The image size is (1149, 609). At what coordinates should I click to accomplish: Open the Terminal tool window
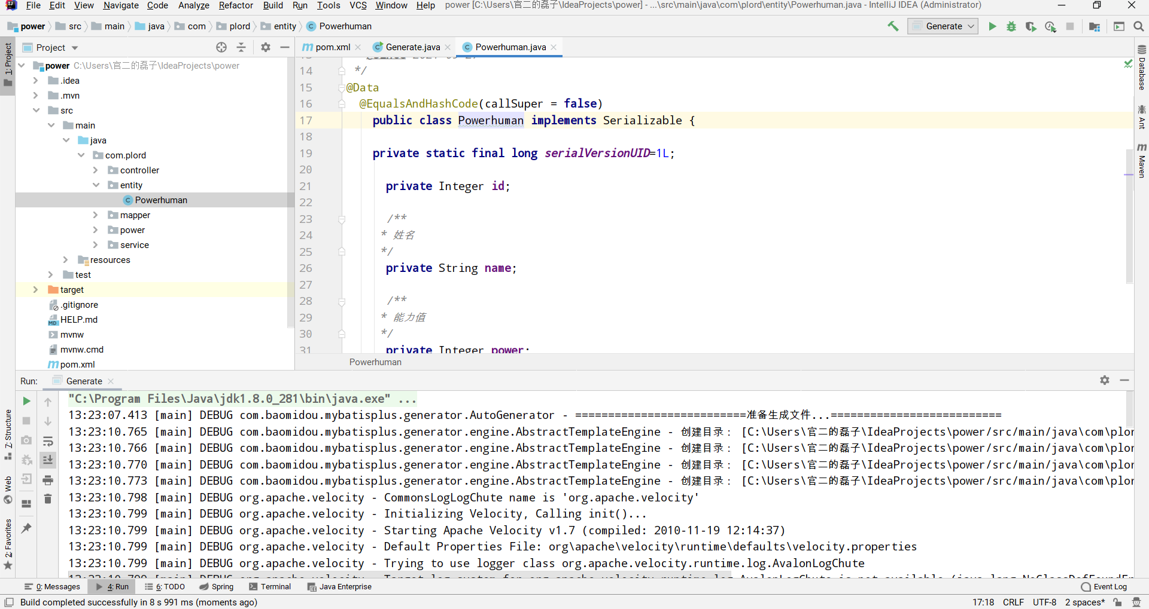pos(270,586)
